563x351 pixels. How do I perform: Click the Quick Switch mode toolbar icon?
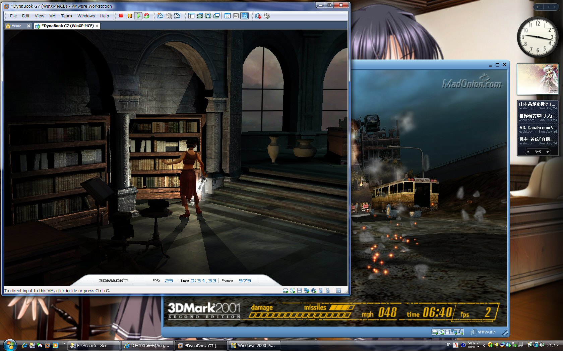click(x=200, y=16)
